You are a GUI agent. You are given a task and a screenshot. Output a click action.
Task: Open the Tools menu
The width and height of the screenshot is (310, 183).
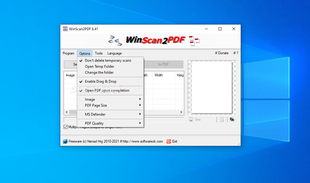[99, 53]
